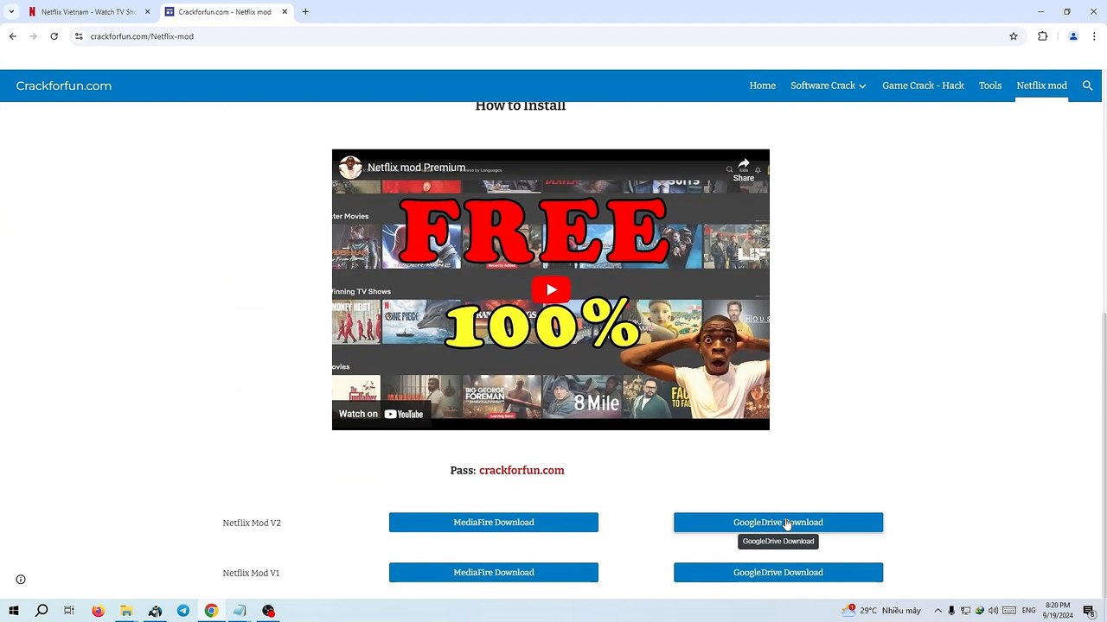The width and height of the screenshot is (1107, 622).
Task: Open the notification center icon
Action: [x=1089, y=611]
